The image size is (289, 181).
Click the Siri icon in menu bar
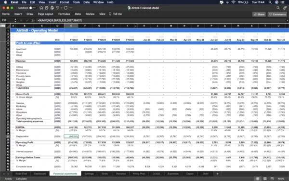pos(276,2)
